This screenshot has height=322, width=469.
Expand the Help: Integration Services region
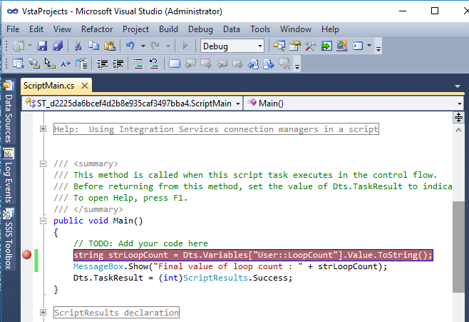tap(43, 129)
